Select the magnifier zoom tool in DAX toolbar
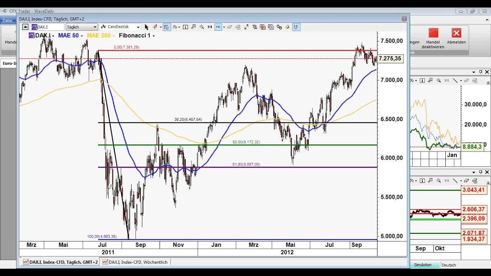Image resolution: width=491 pixels, height=276 pixels. tap(202, 27)
